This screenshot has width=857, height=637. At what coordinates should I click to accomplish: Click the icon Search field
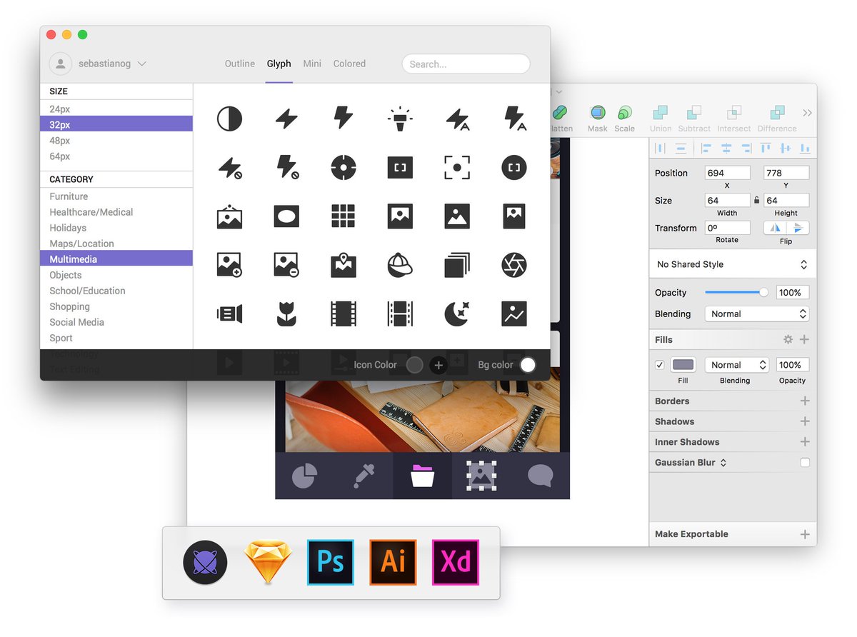[466, 64]
